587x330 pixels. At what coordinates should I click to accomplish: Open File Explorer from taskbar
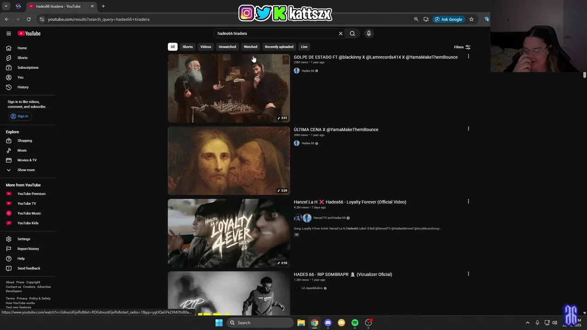coord(301,323)
